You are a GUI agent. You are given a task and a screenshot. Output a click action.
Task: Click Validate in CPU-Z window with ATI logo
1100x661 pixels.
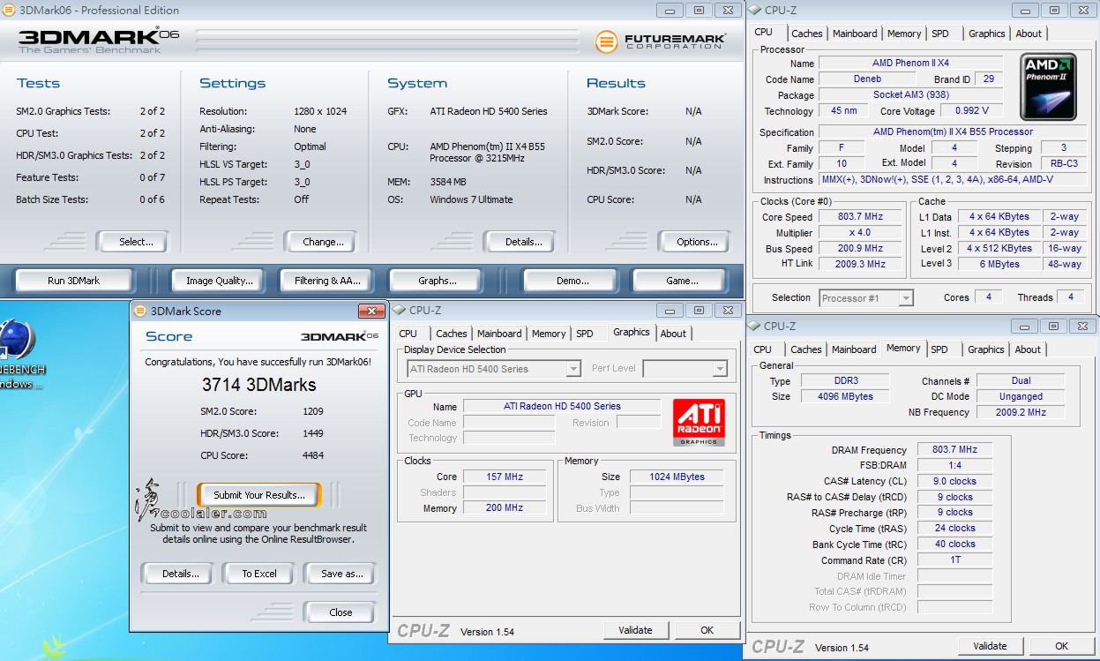(635, 630)
